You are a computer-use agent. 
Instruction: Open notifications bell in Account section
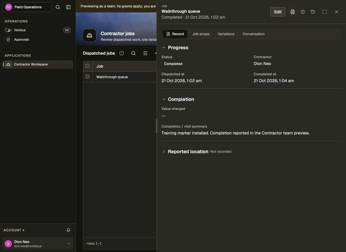pos(68,230)
